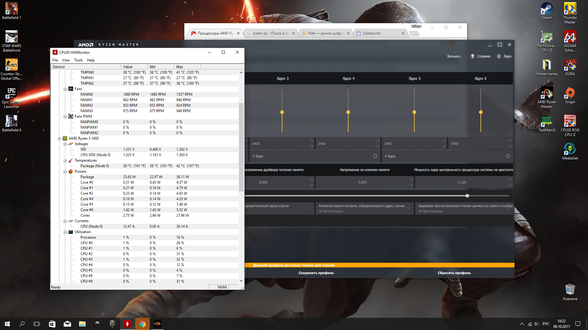Open the AIDA64 Extreme desktop icon
This screenshot has height=330, width=588.
click(570, 37)
